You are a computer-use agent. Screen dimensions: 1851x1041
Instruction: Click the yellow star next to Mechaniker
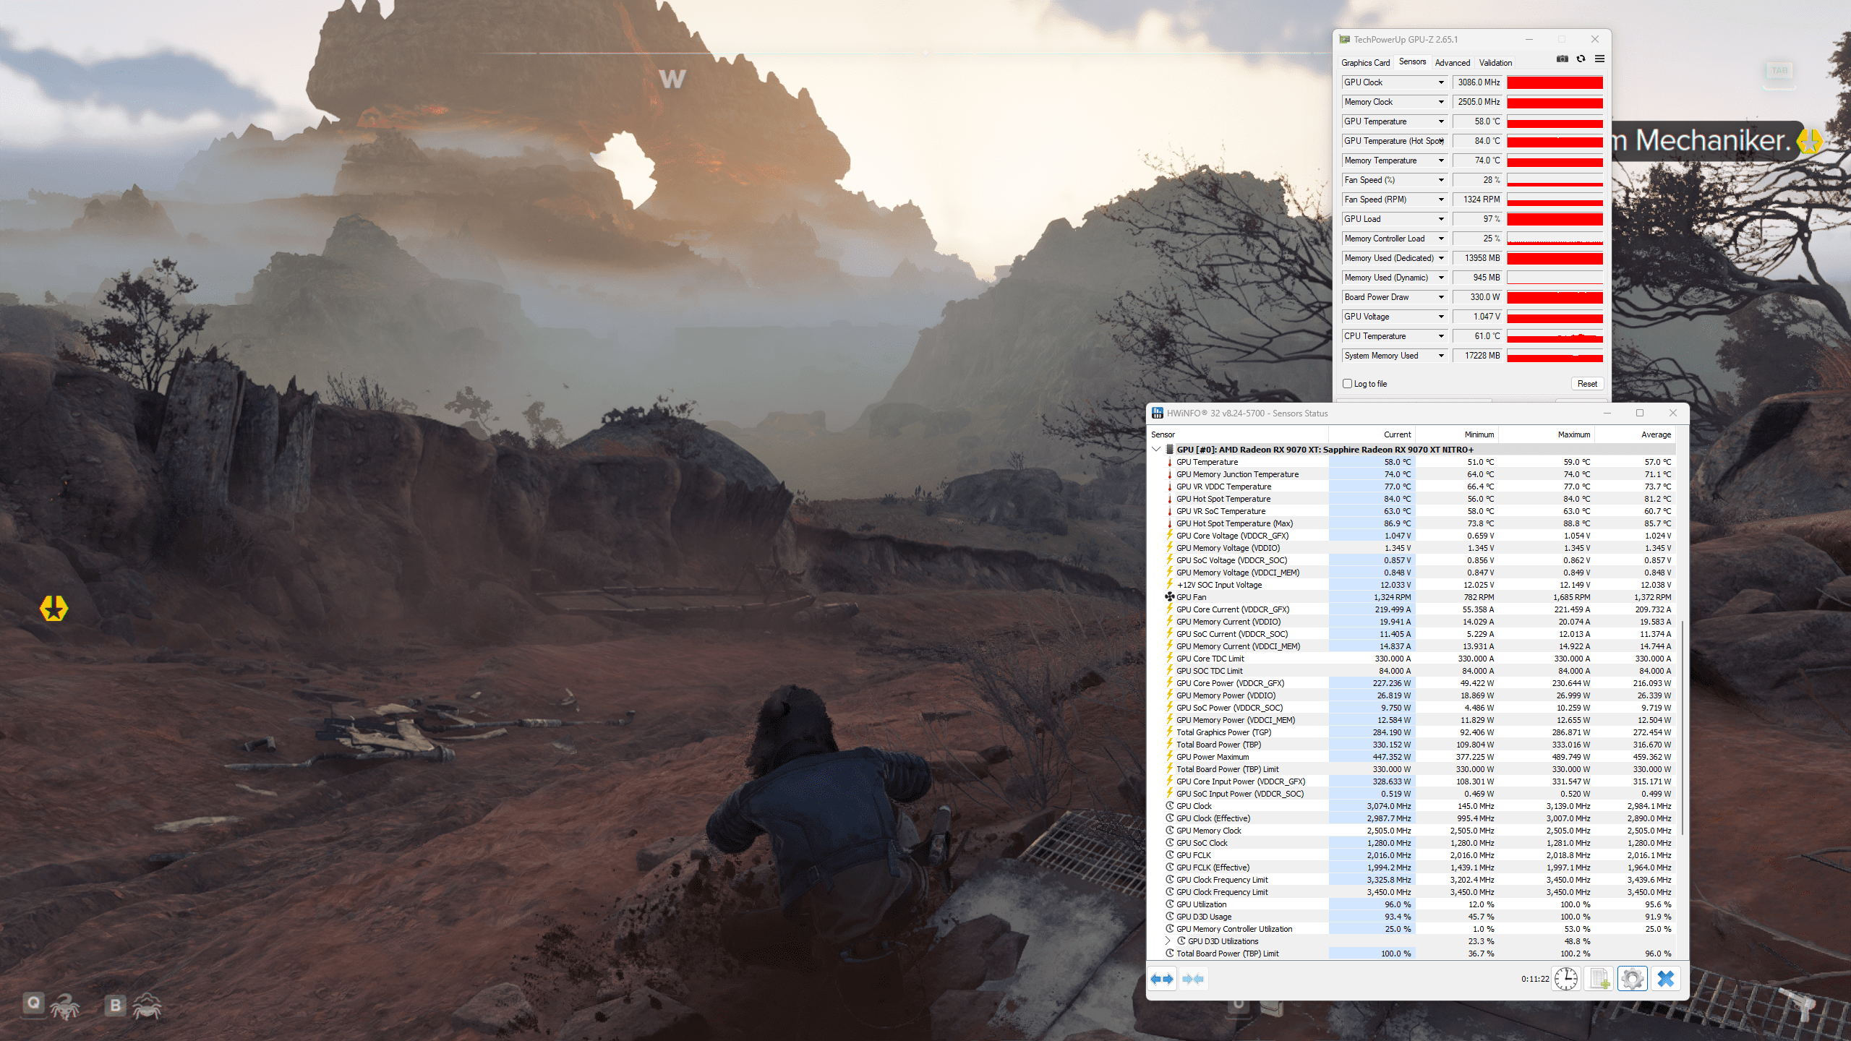(1809, 141)
